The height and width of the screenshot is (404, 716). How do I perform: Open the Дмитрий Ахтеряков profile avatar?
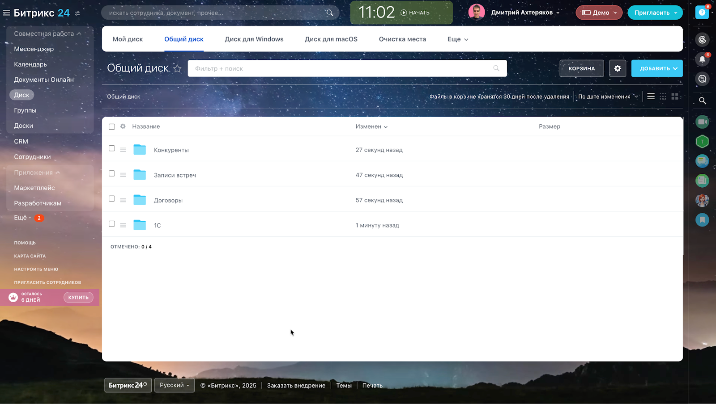coord(477,13)
